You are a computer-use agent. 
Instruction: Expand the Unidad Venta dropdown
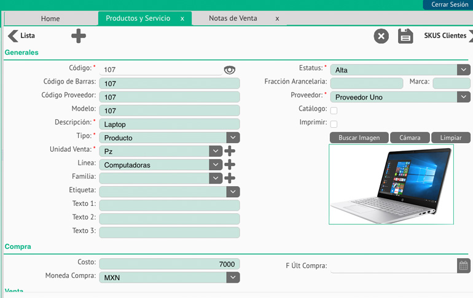point(216,151)
